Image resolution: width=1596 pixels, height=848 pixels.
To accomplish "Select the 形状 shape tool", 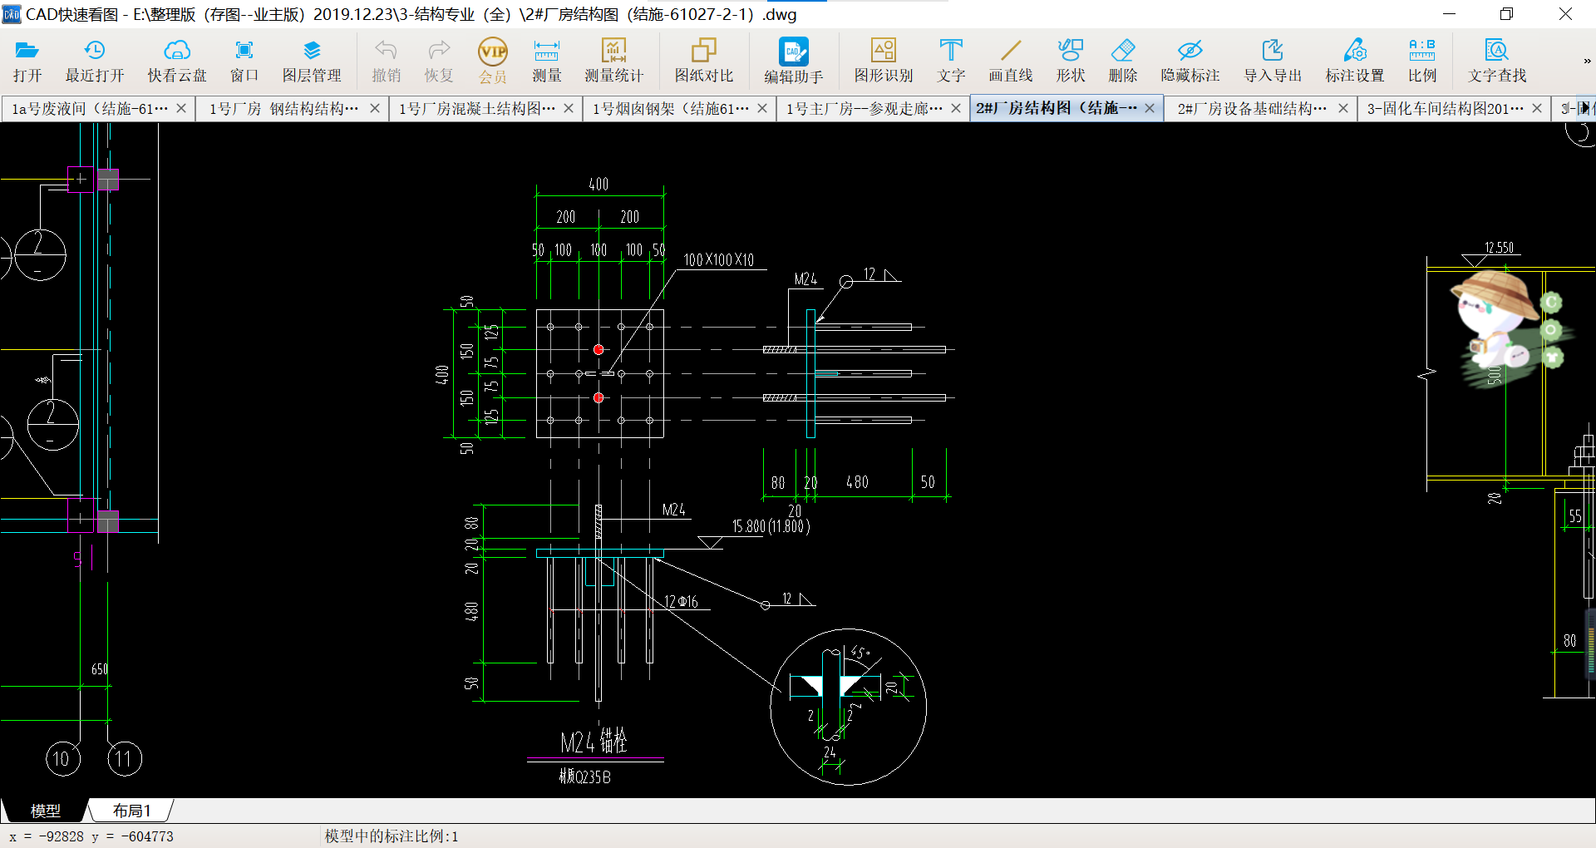I will click(1071, 61).
